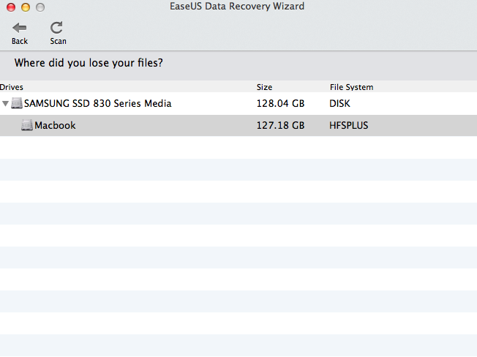Select the Macbook volume icon
The image size is (477, 357).
coord(27,125)
